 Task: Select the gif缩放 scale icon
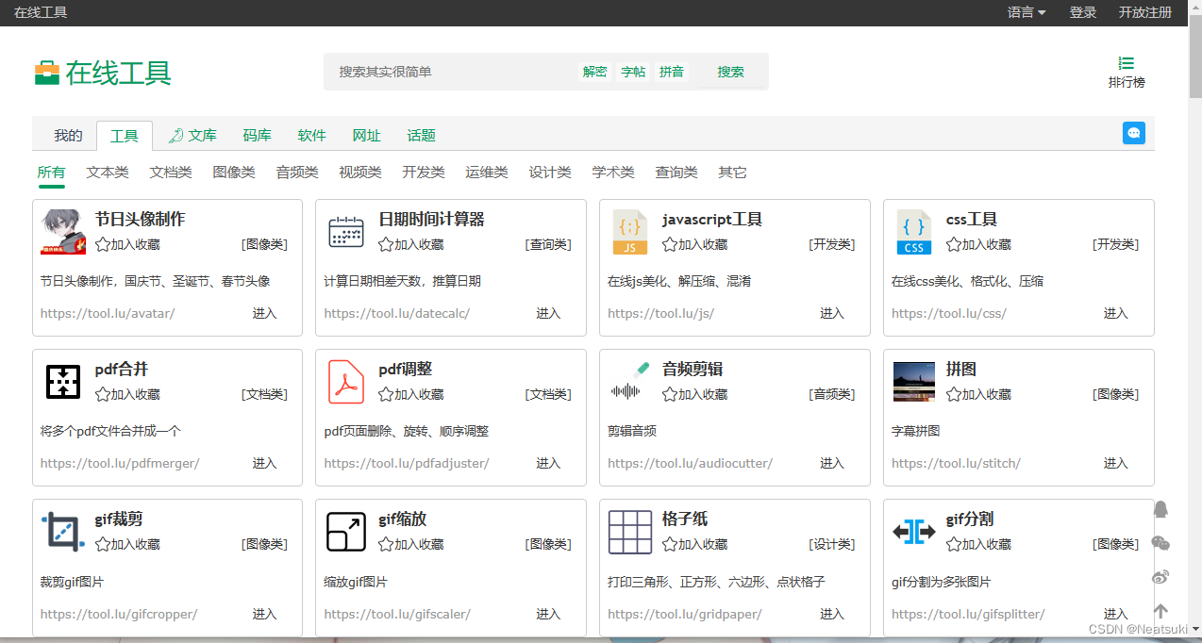[346, 532]
